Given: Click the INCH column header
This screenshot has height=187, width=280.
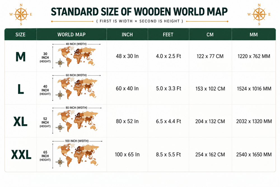Looking at the screenshot, I should click(127, 34).
